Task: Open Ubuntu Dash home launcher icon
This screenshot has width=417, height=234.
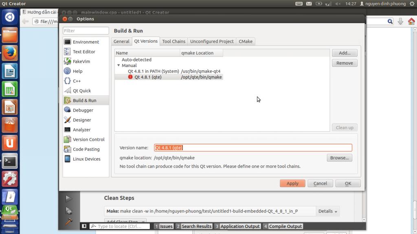Action: (x=10, y=17)
